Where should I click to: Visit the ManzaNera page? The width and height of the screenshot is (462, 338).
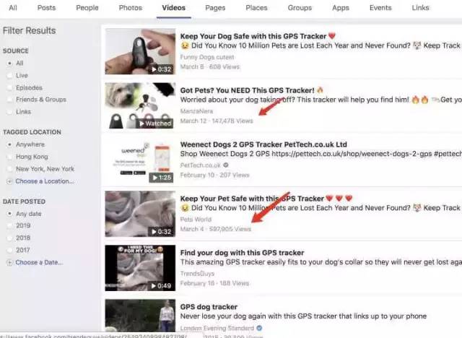(x=196, y=111)
